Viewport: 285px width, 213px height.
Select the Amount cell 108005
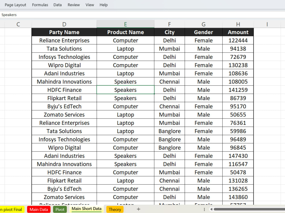tap(238, 82)
